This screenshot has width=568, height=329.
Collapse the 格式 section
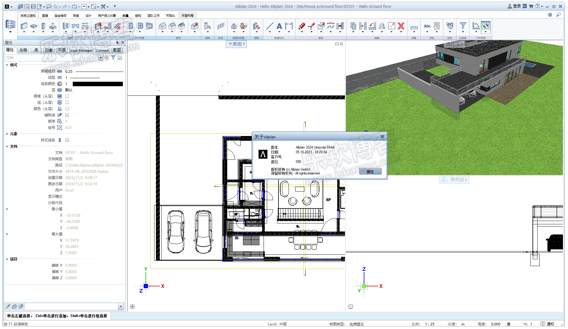tap(7, 65)
